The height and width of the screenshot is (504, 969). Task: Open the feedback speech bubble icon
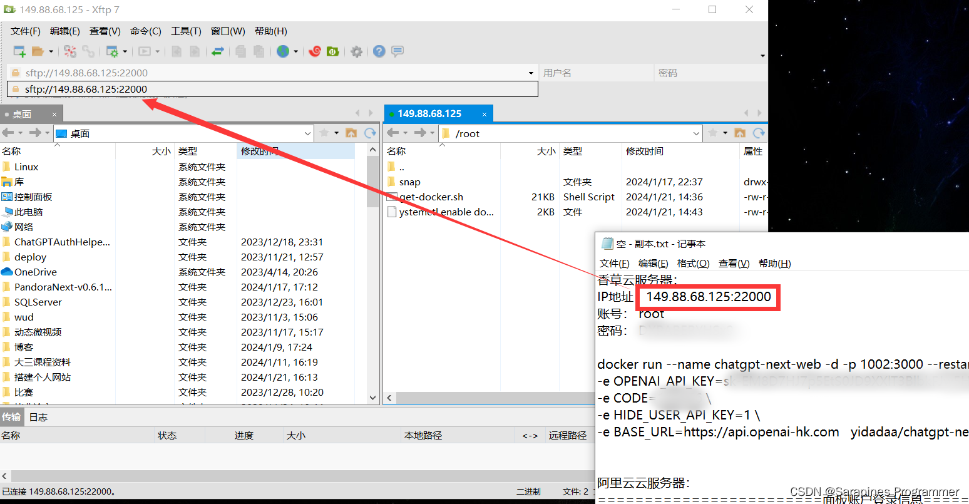point(397,51)
